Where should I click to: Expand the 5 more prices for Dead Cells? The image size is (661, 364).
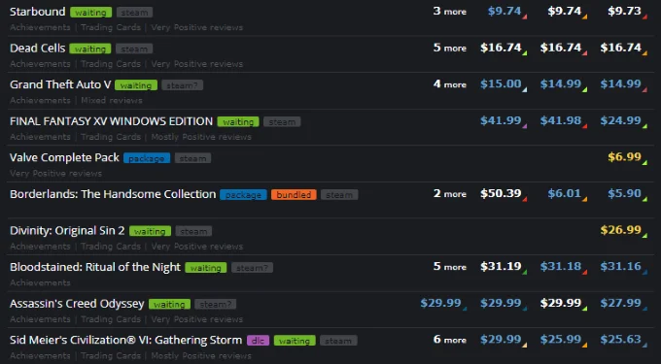coord(450,48)
